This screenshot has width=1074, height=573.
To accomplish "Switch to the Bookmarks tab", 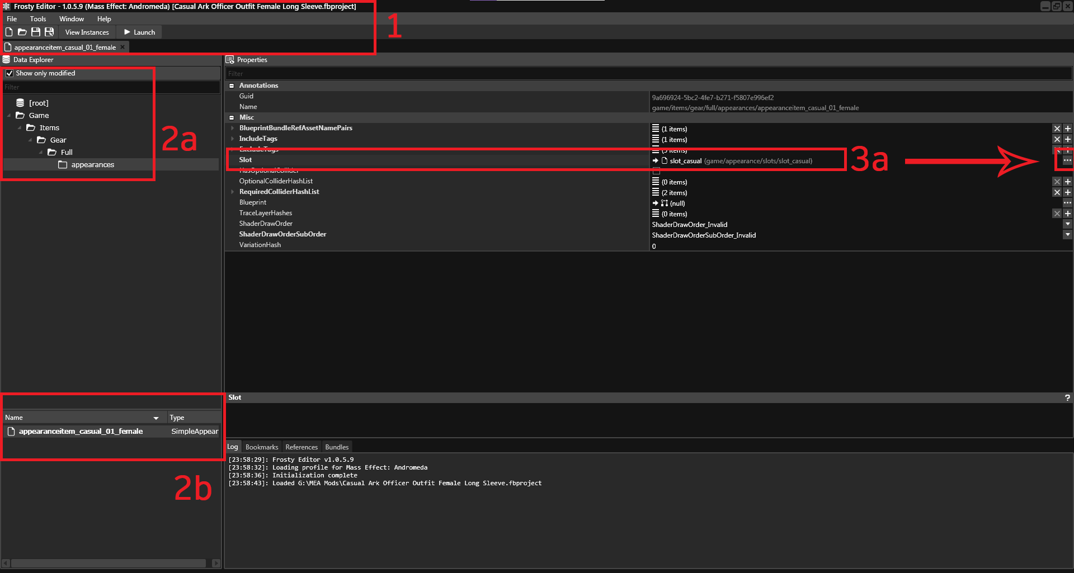I will click(262, 447).
